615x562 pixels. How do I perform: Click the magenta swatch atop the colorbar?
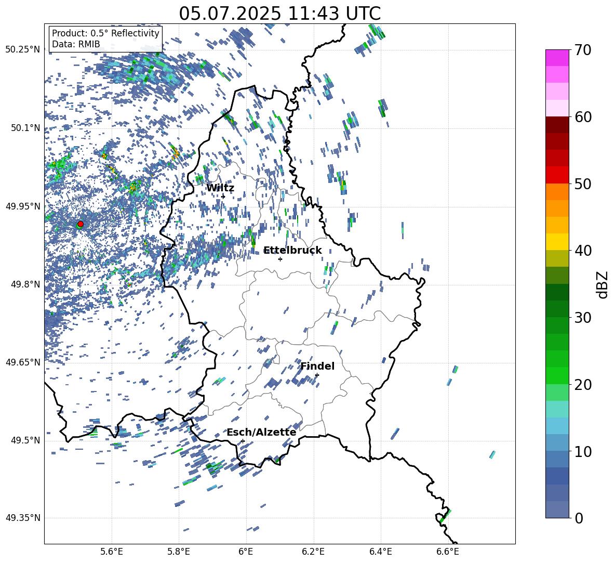click(557, 58)
